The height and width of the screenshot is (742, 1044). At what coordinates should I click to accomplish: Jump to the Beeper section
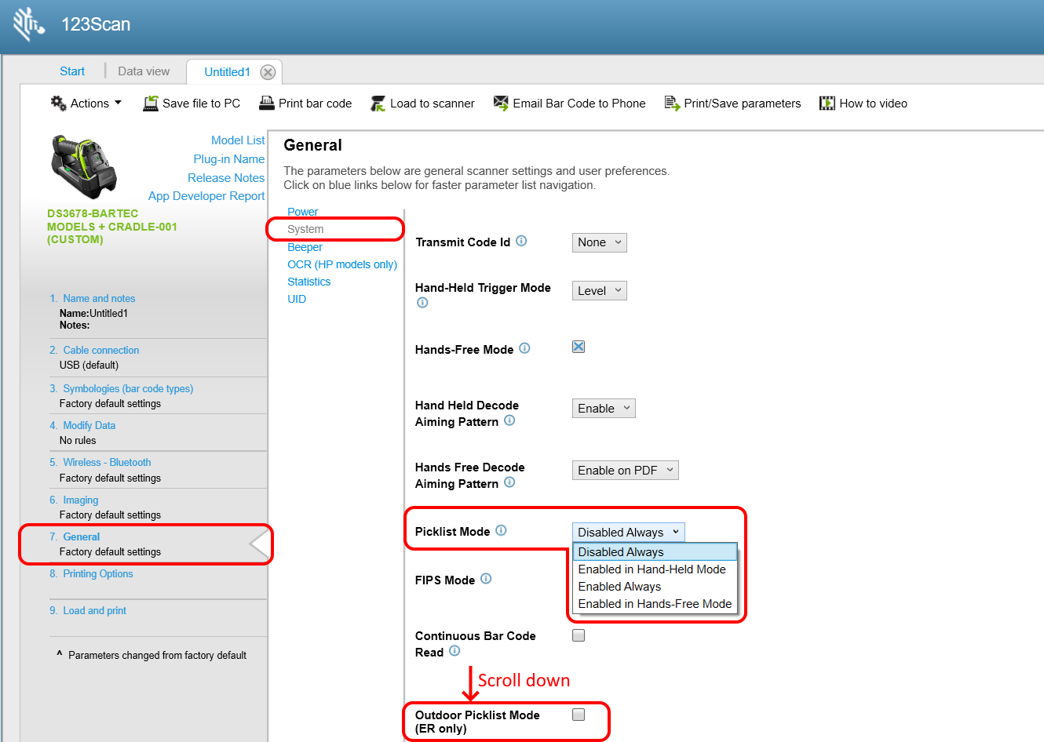point(305,247)
